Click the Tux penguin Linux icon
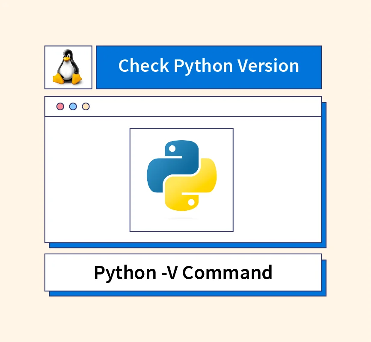The image size is (371, 342). pos(68,67)
